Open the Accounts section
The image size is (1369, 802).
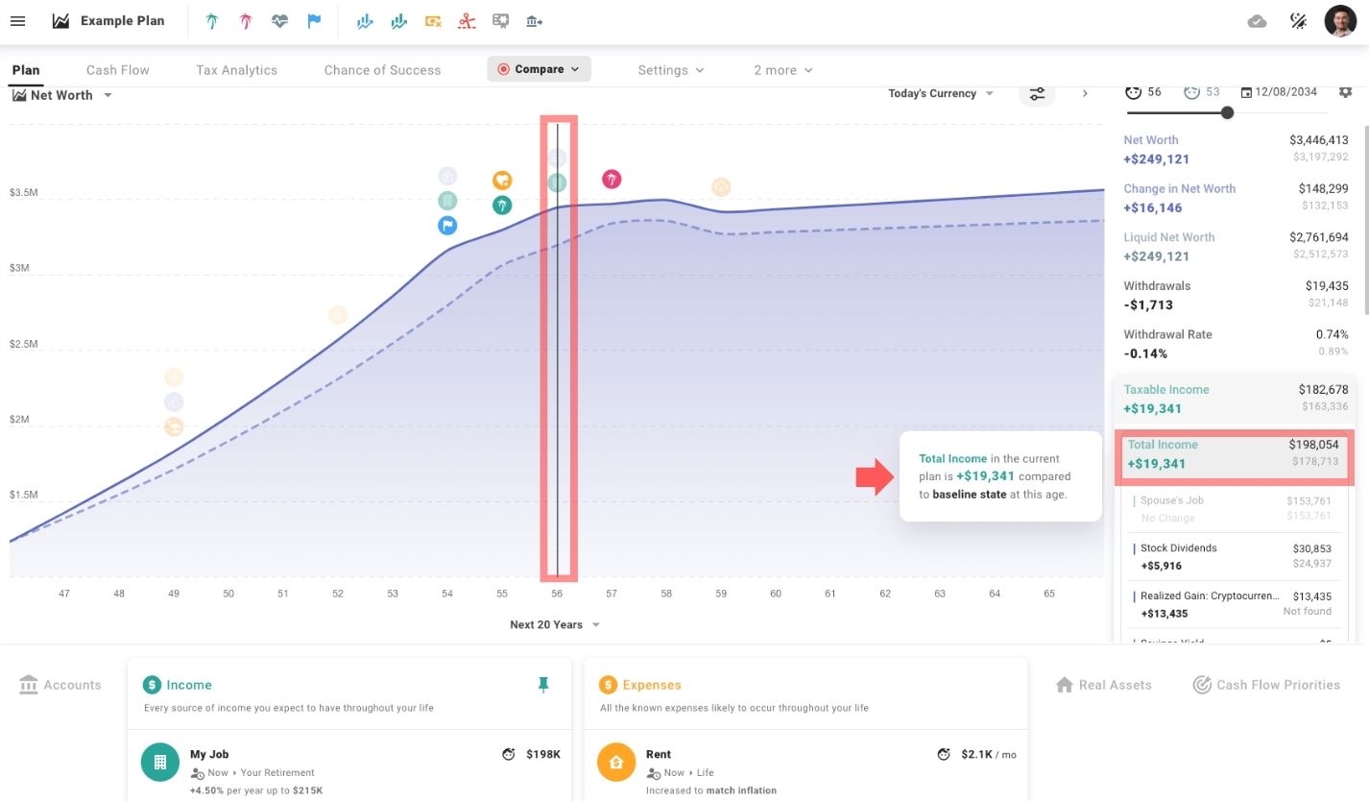[x=60, y=685]
